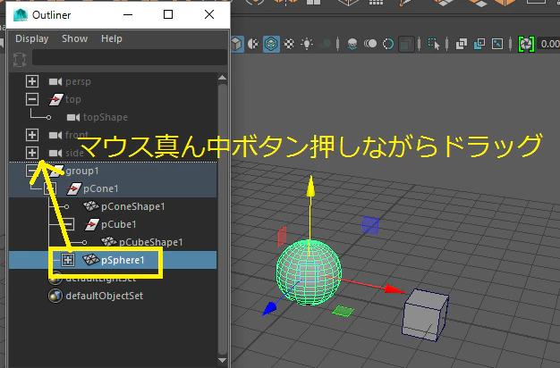Click the filter icon beside the Outliner search field

(20, 59)
